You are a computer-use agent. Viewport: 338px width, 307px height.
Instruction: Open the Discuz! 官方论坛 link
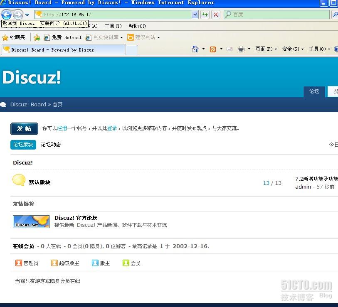click(x=76, y=218)
